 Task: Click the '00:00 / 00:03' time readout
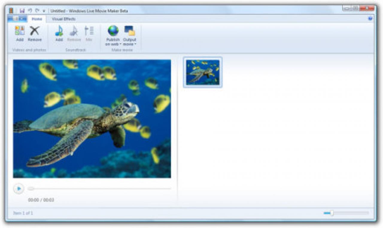41,200
